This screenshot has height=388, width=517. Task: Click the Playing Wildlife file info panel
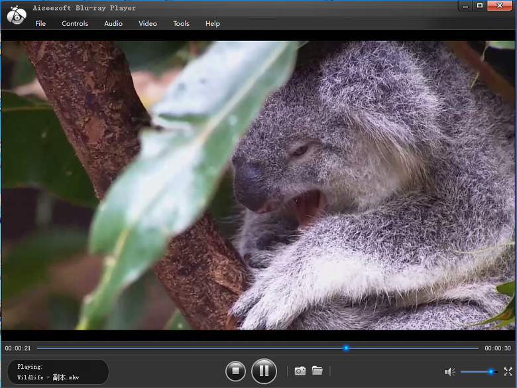coord(58,372)
